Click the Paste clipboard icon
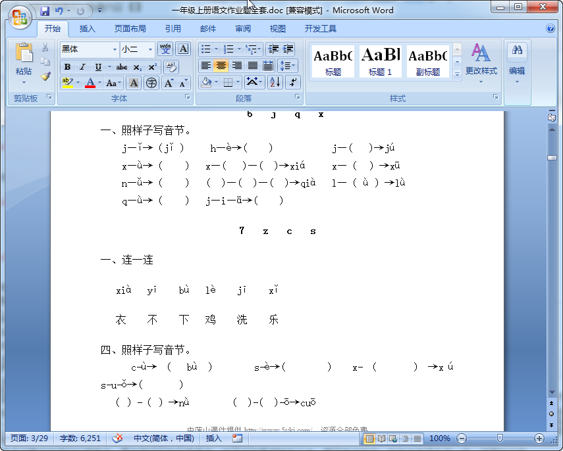563x451 pixels. [24, 53]
